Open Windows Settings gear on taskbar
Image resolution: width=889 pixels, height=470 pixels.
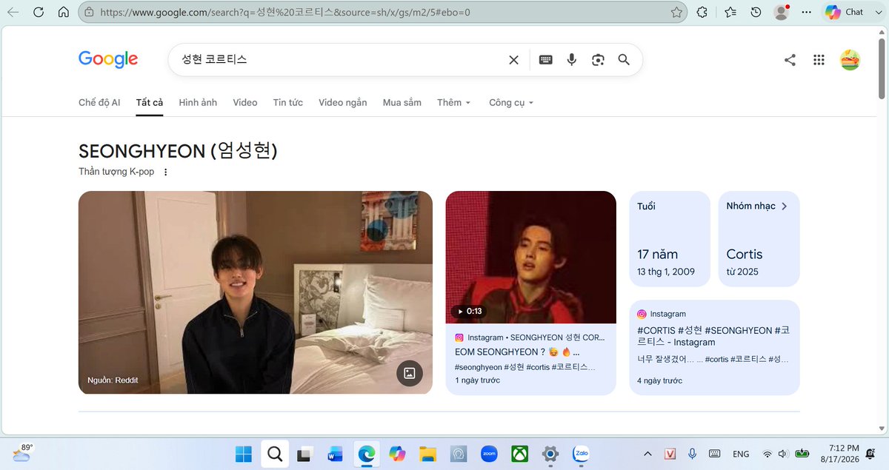pyautogui.click(x=550, y=454)
